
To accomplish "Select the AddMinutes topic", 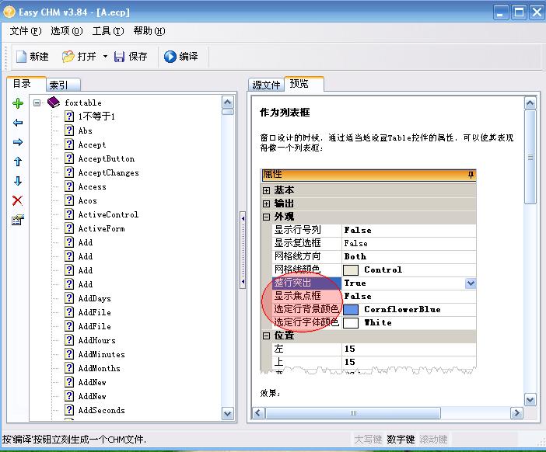I will (x=101, y=354).
